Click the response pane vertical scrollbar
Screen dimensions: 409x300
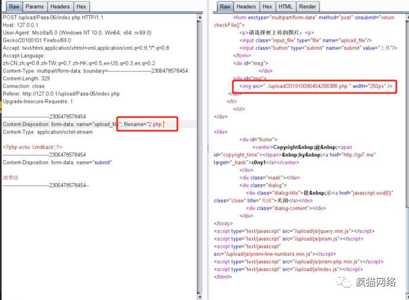407,157
